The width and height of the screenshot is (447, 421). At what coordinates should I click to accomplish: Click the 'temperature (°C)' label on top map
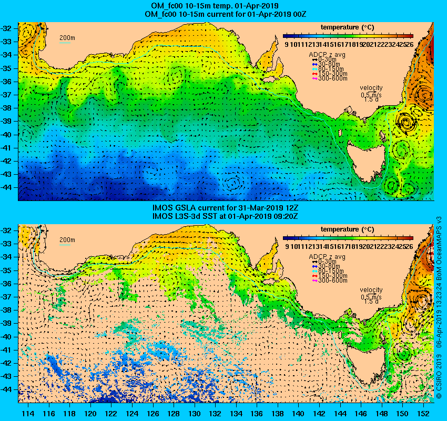click(347, 28)
